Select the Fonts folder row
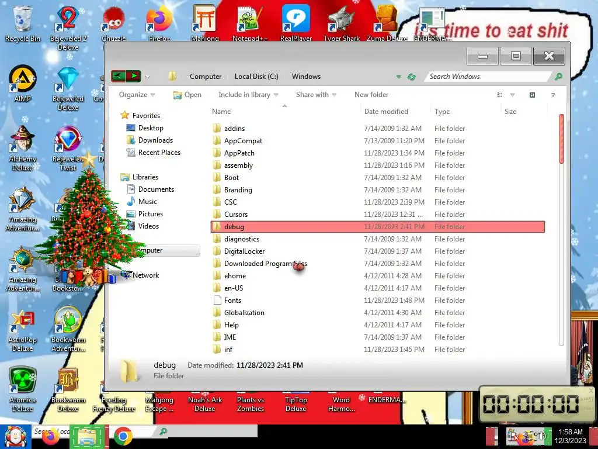 [x=378, y=300]
